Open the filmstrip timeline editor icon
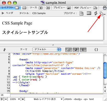This screenshot has width=107, height=101. coord(89,13)
